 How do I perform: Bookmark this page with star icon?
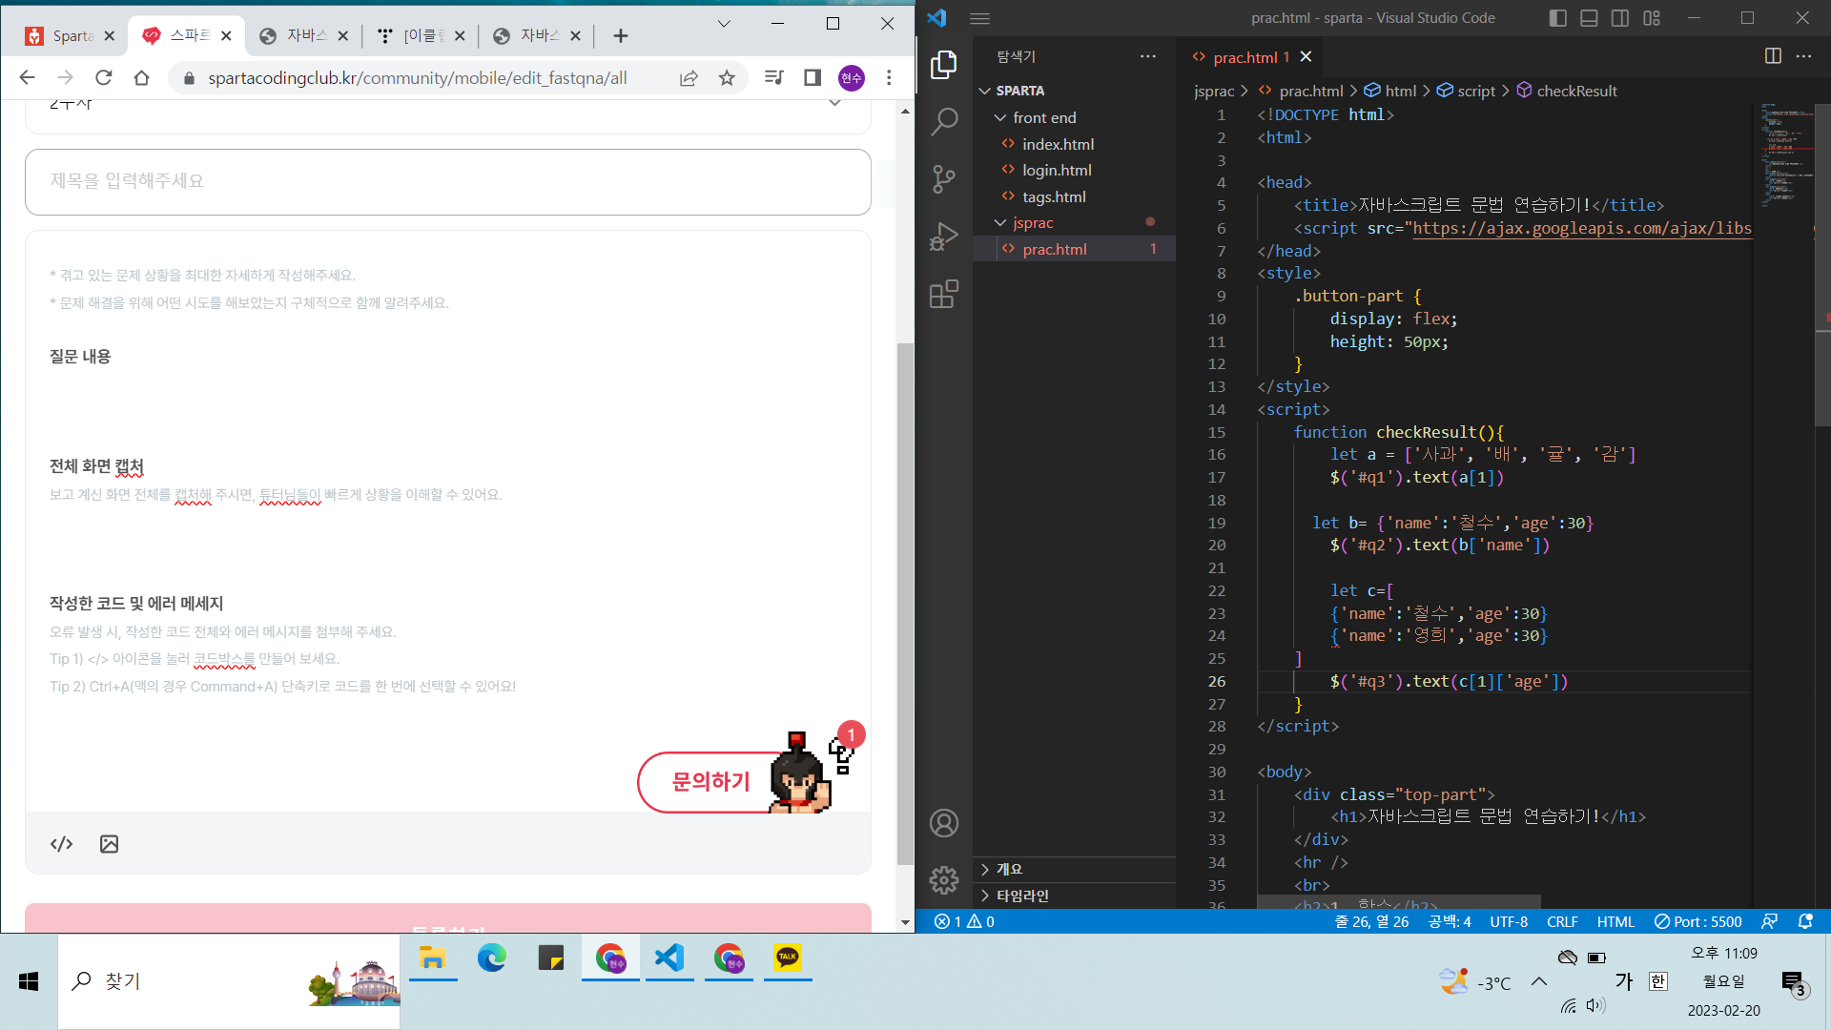[727, 78]
